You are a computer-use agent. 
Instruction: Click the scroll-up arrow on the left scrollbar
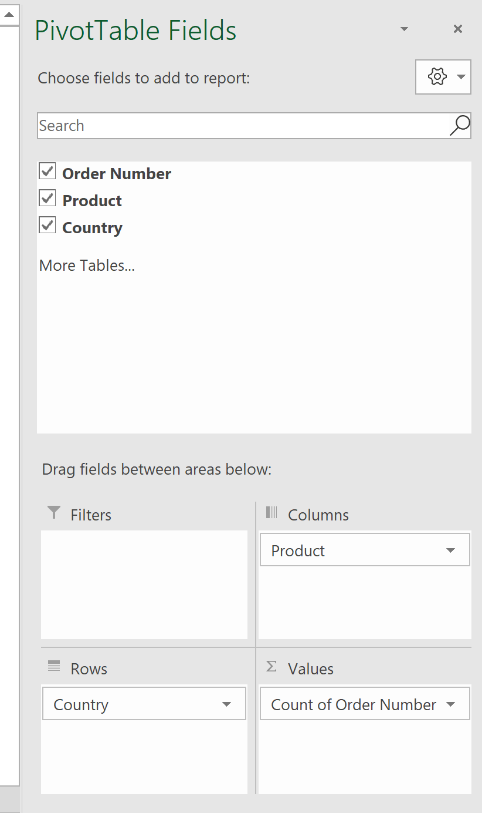tap(8, 15)
